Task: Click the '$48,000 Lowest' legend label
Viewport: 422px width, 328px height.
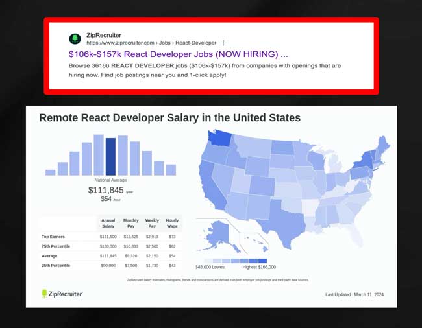Action: click(x=210, y=267)
